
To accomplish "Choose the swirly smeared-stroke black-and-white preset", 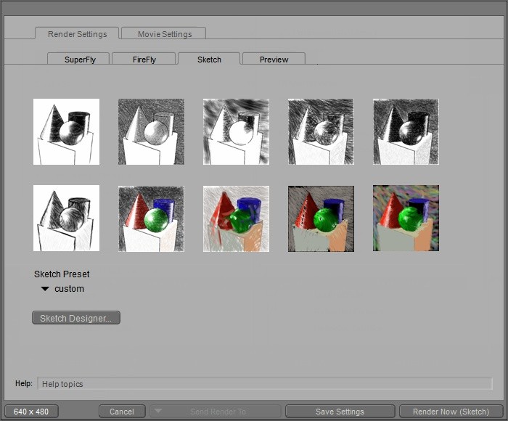I will [236, 131].
